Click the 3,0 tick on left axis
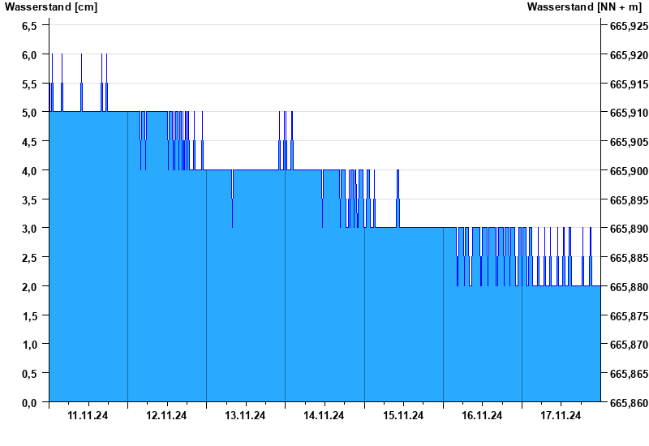 pos(29,229)
